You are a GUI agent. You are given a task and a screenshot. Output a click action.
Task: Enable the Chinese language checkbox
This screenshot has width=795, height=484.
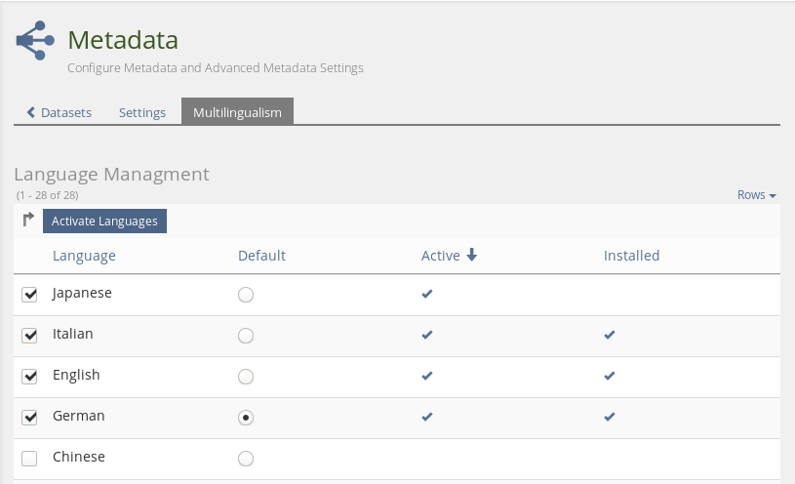(29, 459)
